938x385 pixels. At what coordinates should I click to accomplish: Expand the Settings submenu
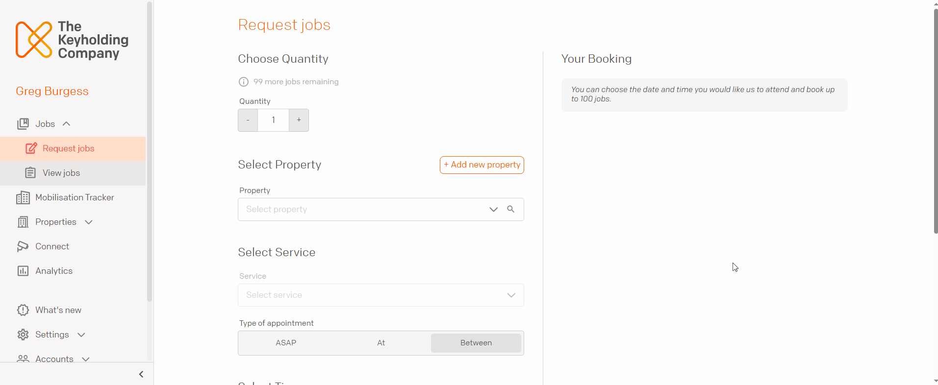(81, 335)
